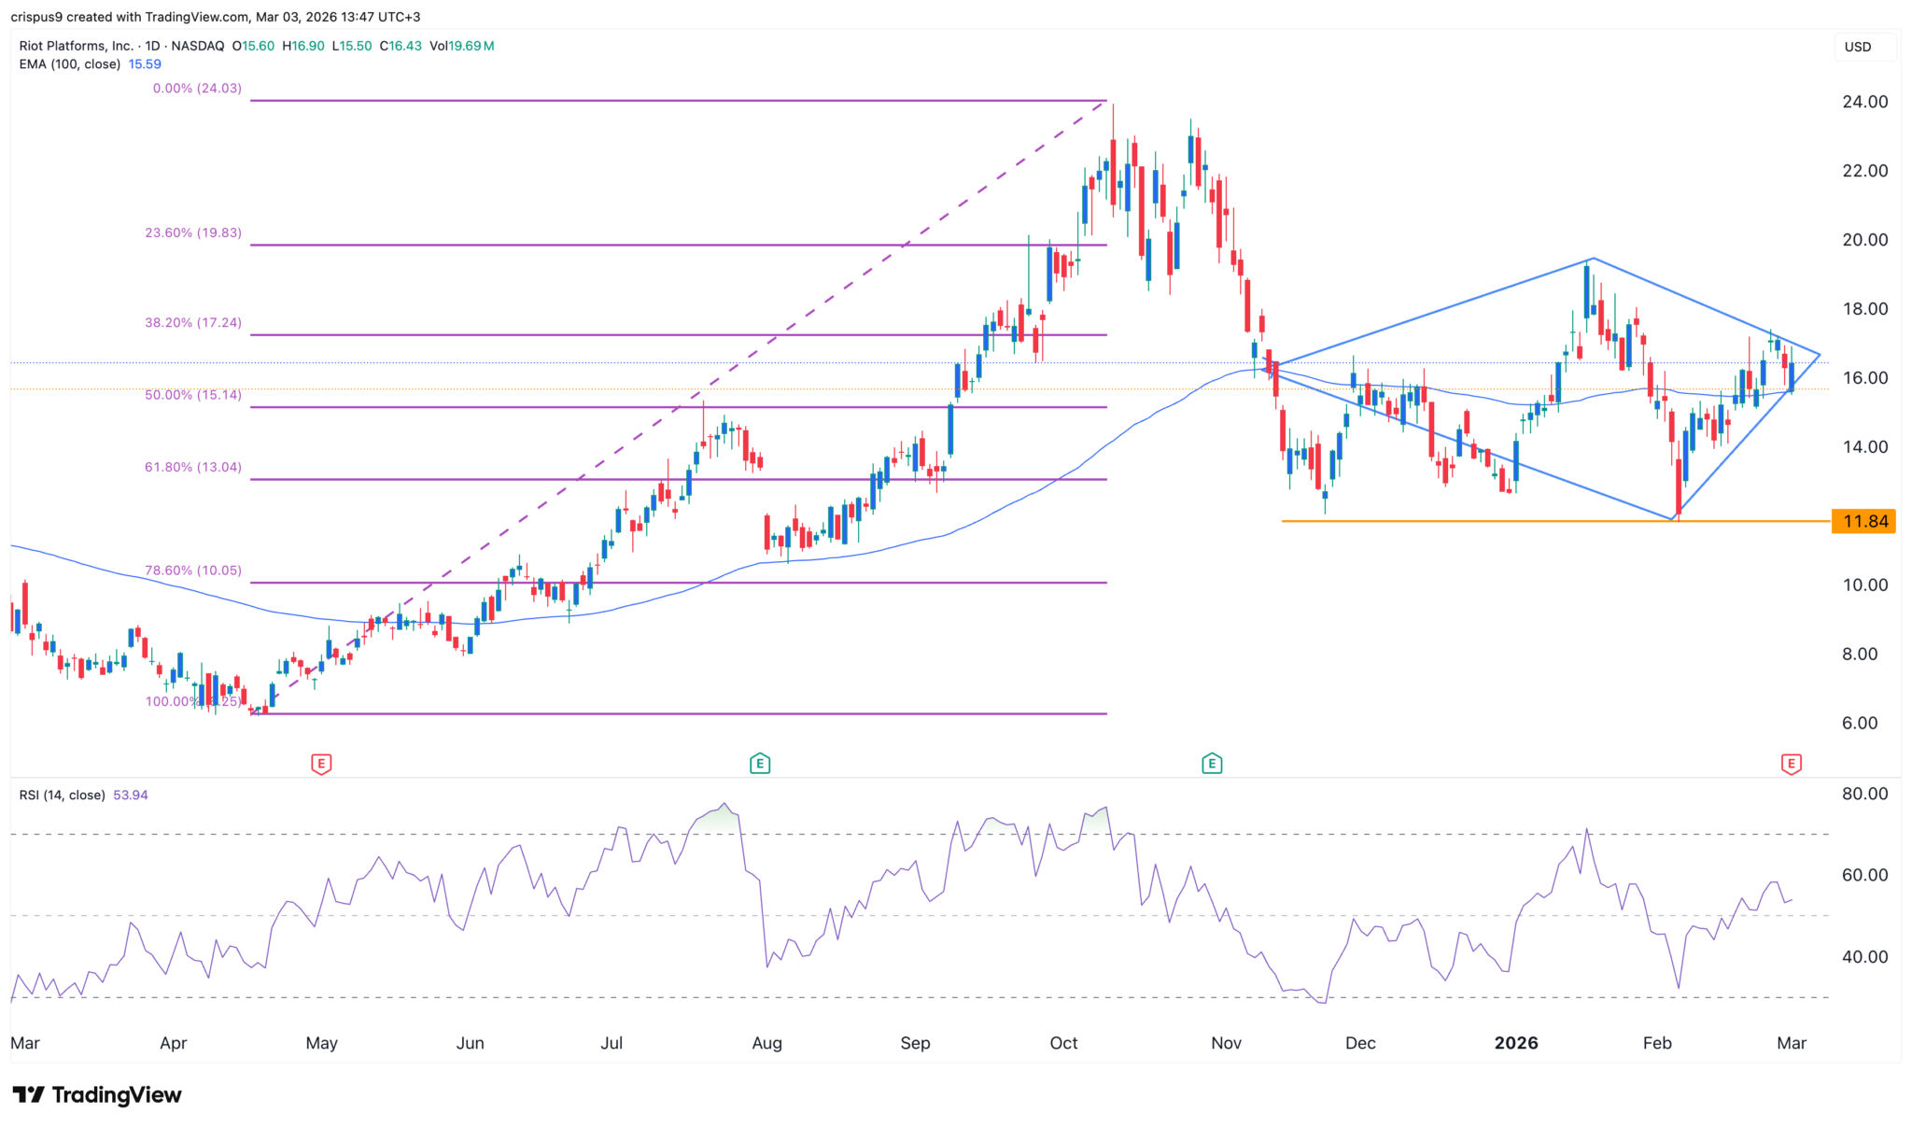Click the 2026 label on time axis

(1515, 1043)
